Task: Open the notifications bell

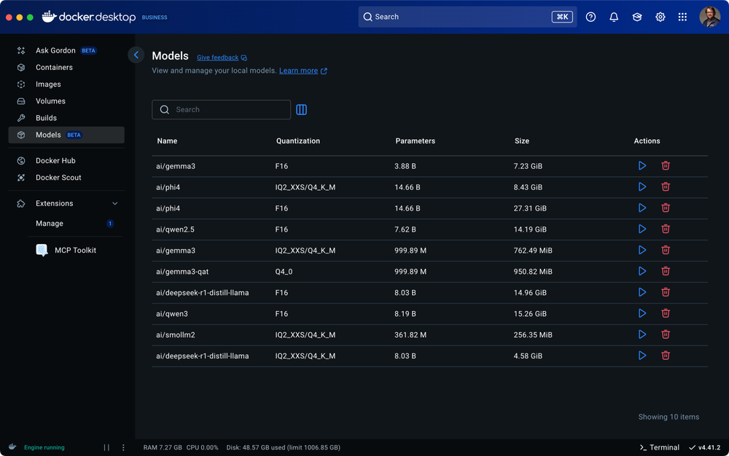Action: (x=613, y=16)
